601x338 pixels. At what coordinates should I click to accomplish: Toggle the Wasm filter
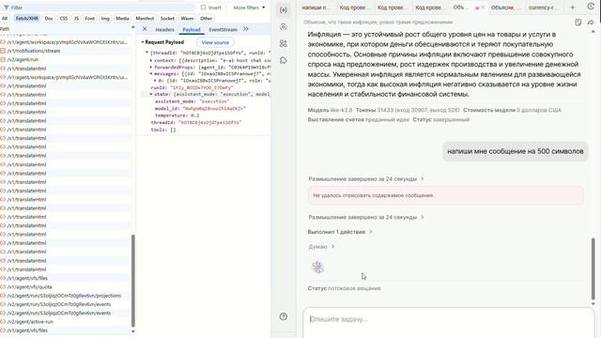(x=187, y=18)
